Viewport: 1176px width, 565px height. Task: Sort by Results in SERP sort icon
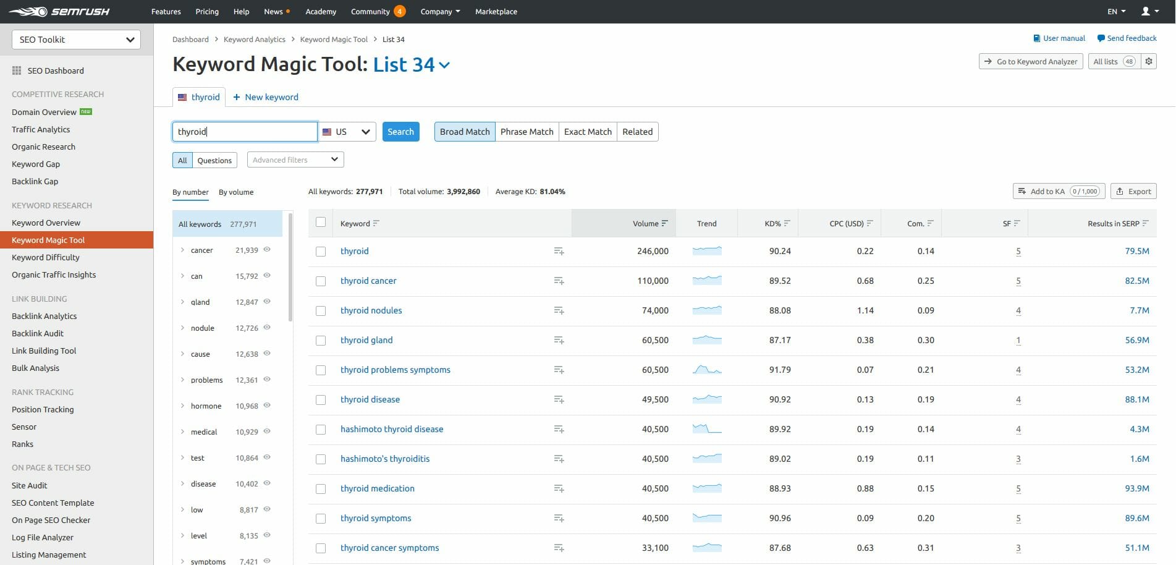[1145, 223]
